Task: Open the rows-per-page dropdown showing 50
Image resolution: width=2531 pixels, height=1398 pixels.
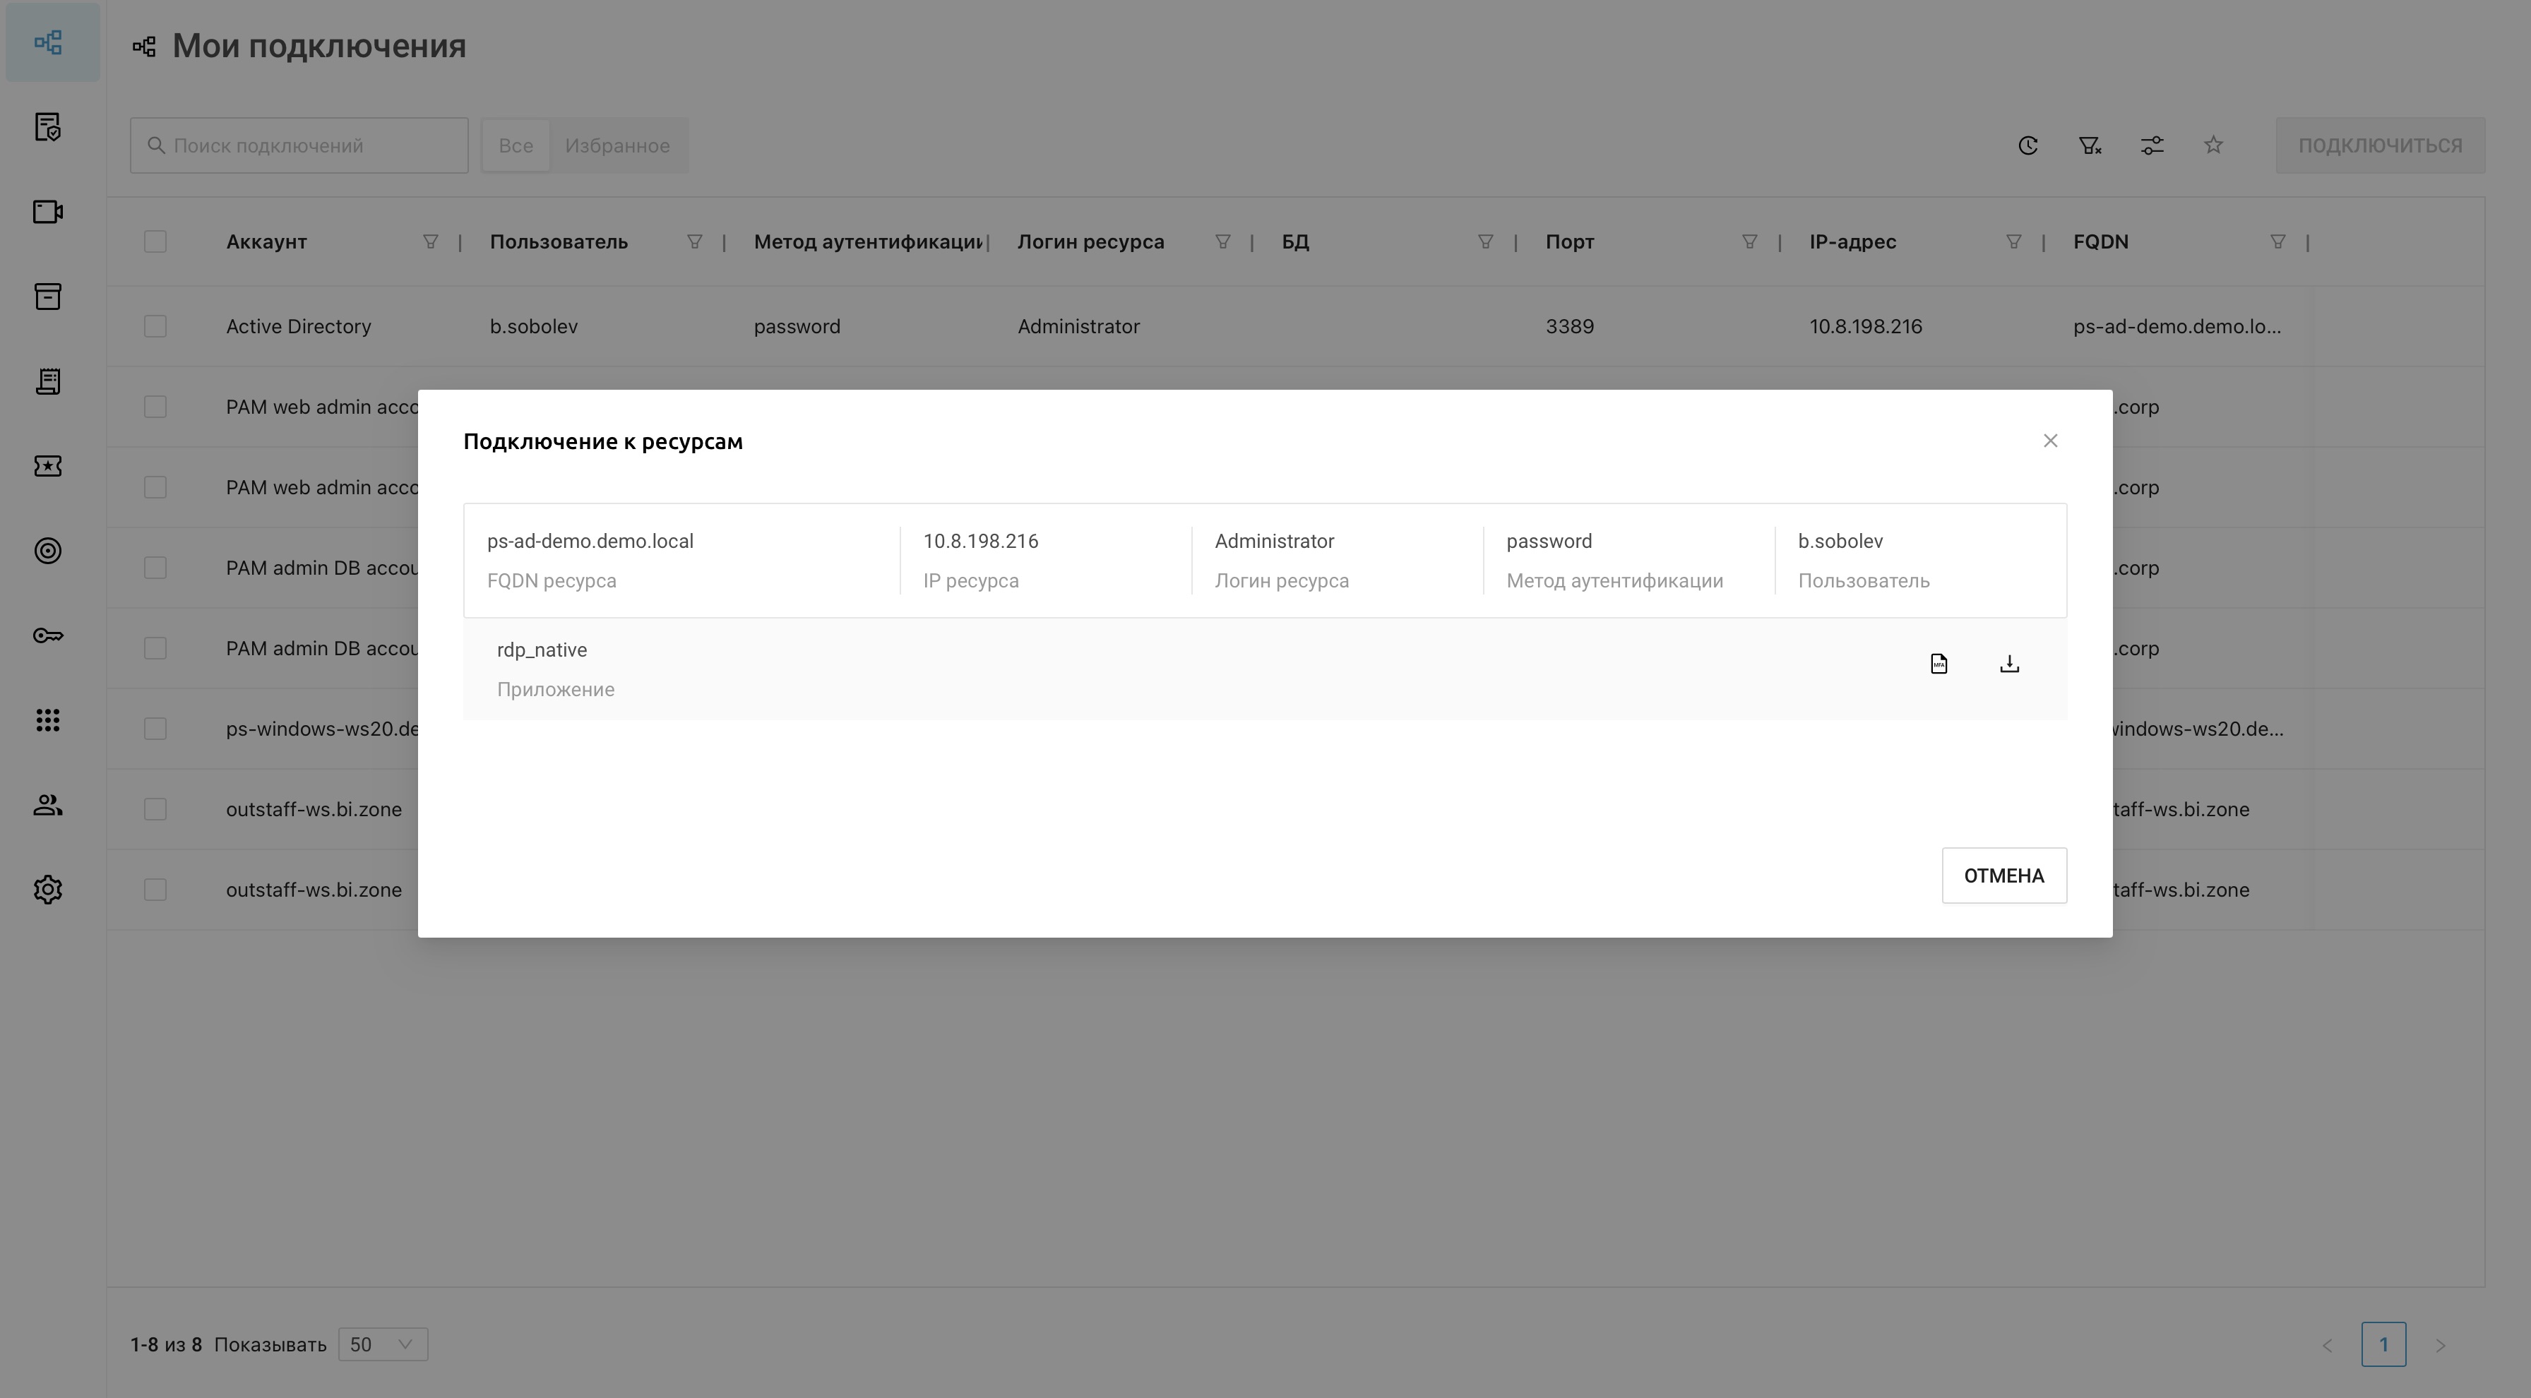Action: [382, 1344]
